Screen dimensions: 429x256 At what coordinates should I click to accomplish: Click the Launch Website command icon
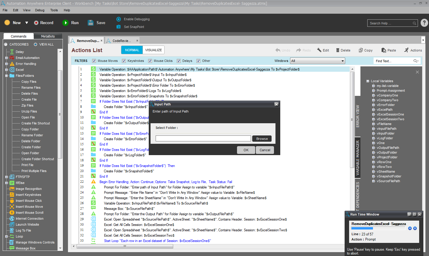pyautogui.click(x=12, y=224)
